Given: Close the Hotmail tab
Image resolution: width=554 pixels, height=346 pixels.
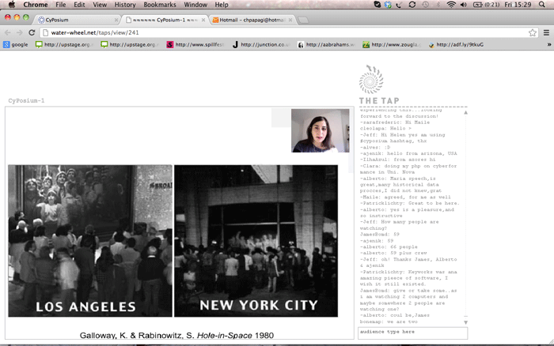Looking at the screenshot, I should 290,20.
